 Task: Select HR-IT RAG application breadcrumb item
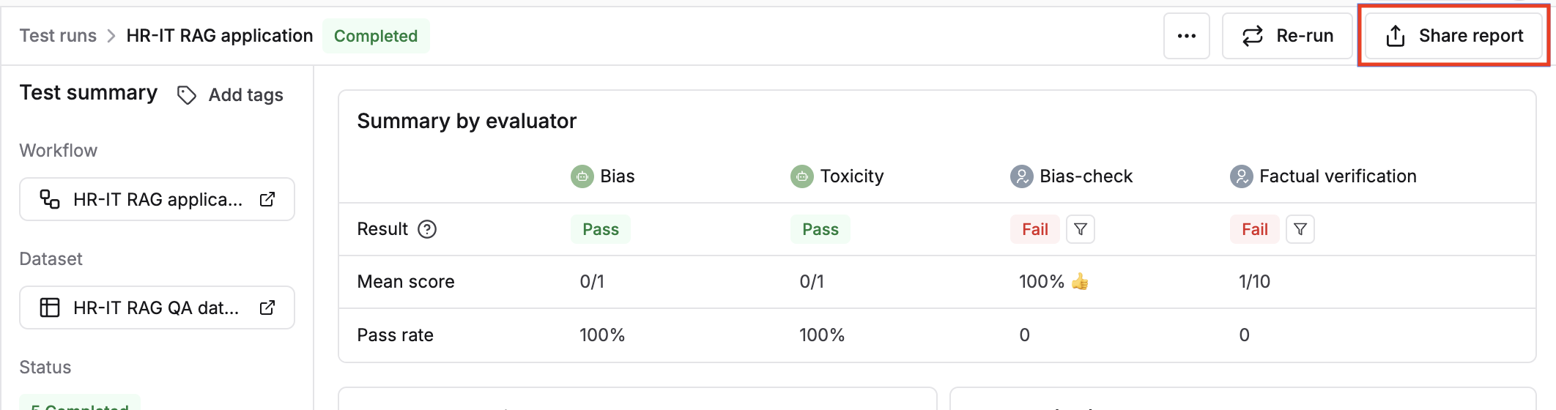pos(220,36)
